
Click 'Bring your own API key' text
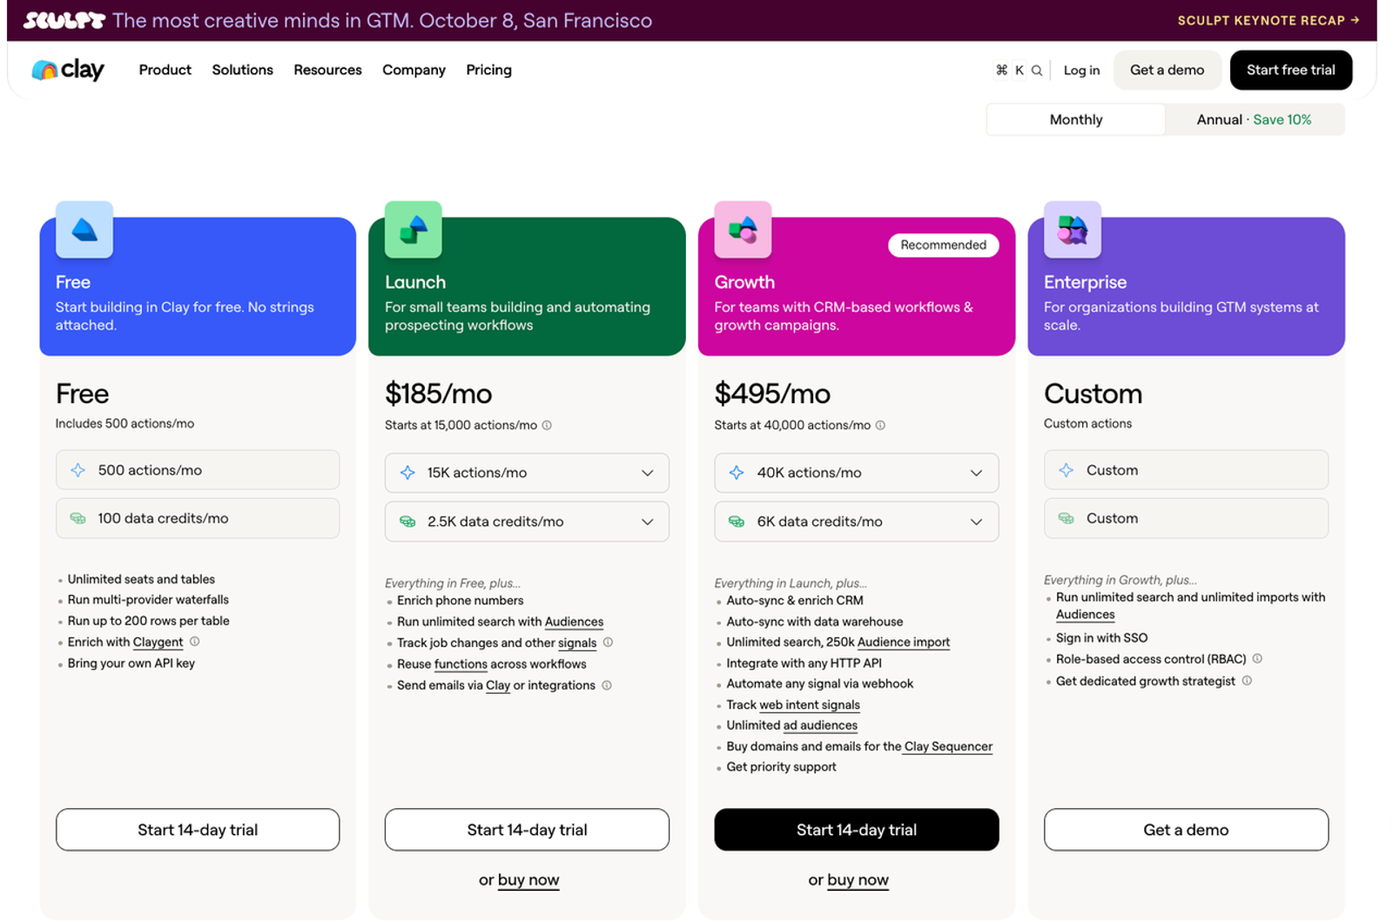pyautogui.click(x=131, y=664)
